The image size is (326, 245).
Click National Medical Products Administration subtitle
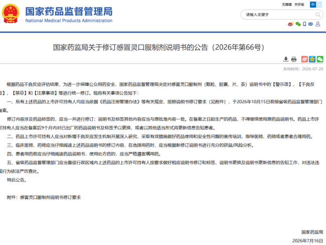point(69,21)
